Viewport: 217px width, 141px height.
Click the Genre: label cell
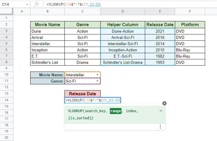tap(47, 81)
